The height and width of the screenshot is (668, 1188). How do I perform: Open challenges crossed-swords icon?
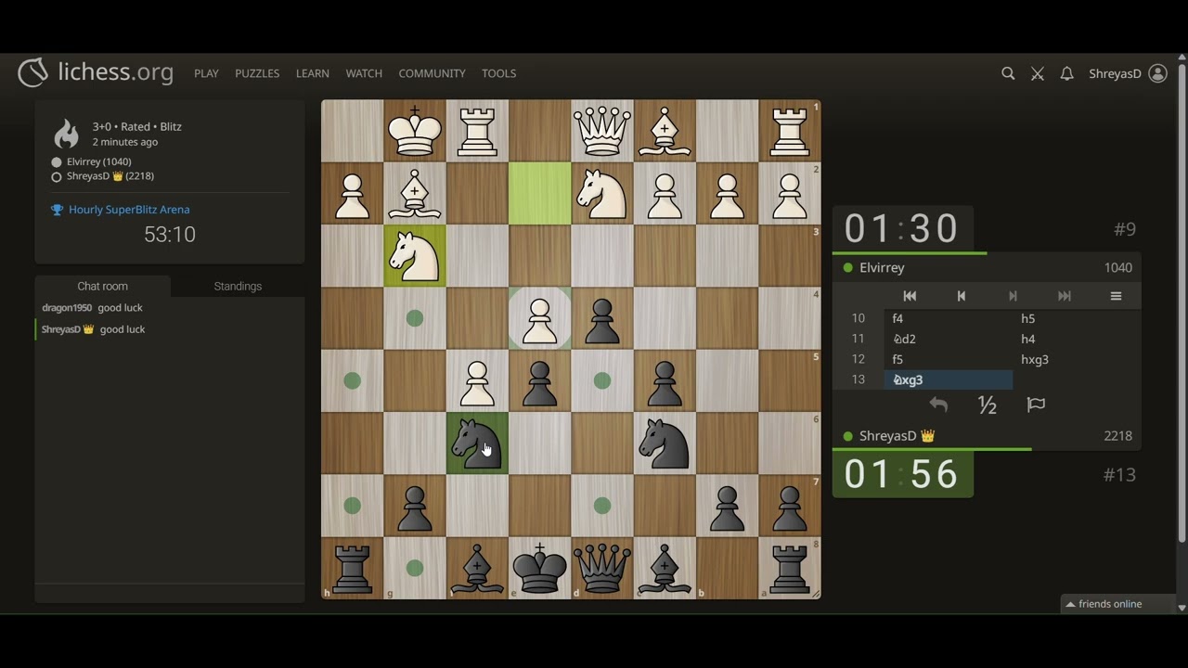pyautogui.click(x=1038, y=73)
